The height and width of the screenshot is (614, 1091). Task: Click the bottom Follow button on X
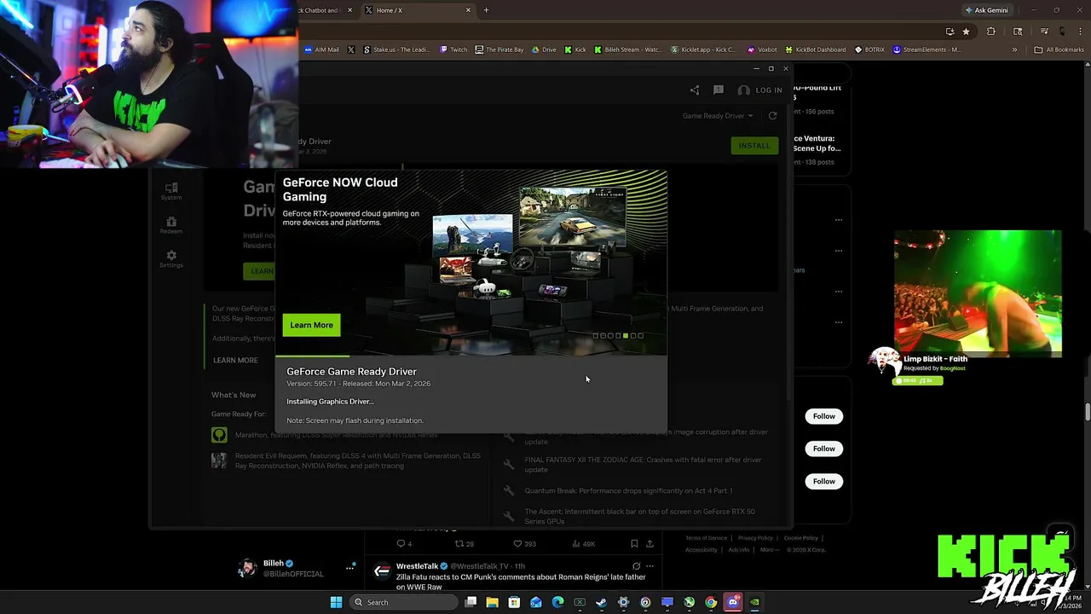823,481
